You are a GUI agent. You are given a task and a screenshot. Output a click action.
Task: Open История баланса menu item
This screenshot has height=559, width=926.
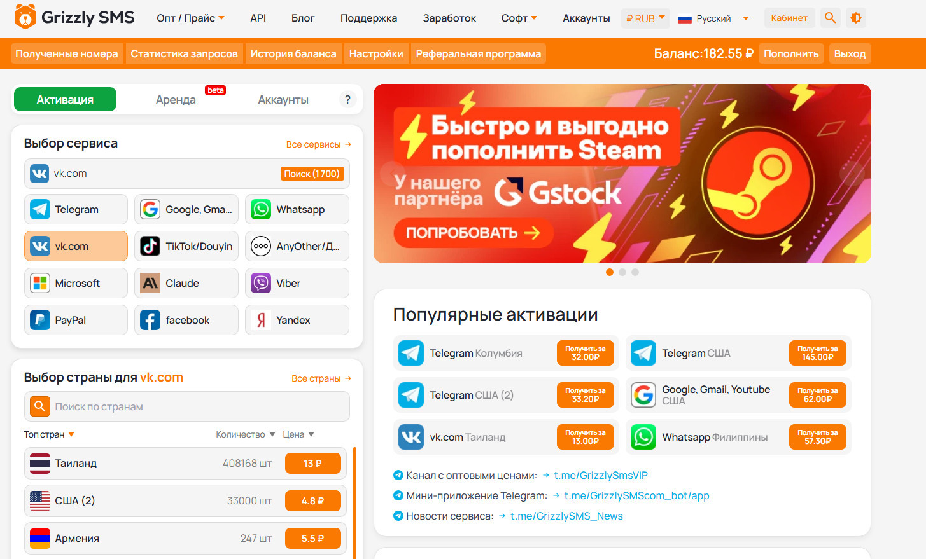click(293, 53)
